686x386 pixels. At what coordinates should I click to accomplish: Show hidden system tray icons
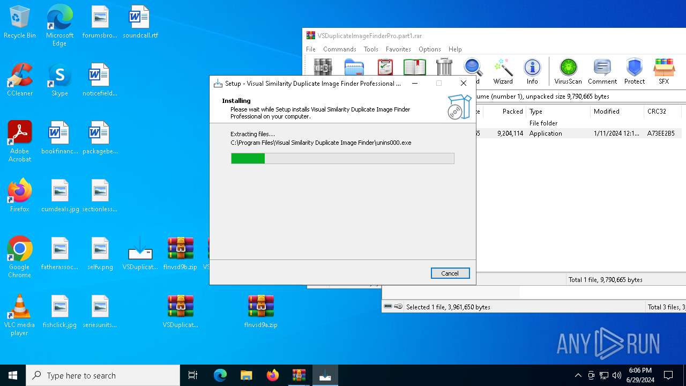tap(578, 375)
